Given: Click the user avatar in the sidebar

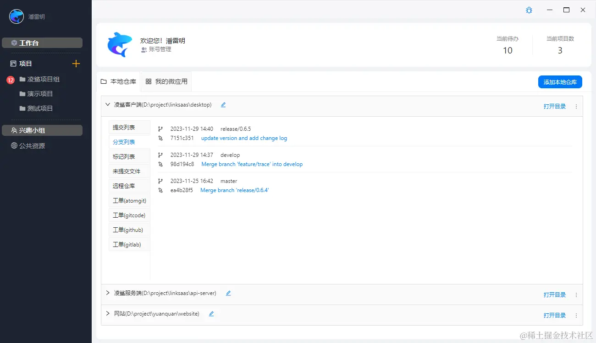Looking at the screenshot, I should point(17,16).
